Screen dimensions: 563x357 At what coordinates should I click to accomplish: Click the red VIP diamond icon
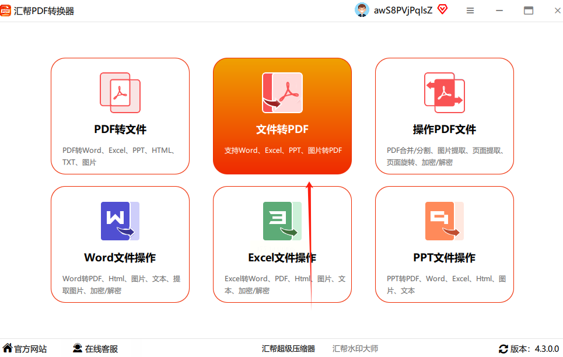(443, 9)
